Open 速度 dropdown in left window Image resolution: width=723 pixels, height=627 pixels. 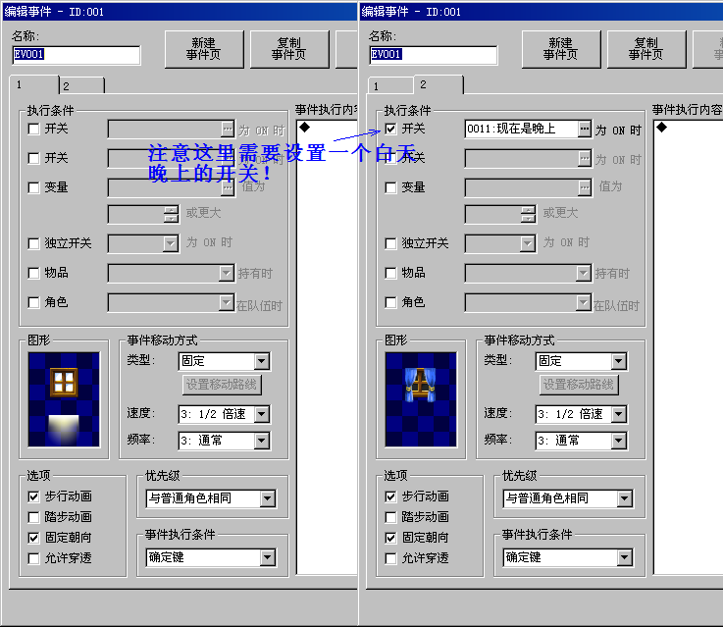225,414
